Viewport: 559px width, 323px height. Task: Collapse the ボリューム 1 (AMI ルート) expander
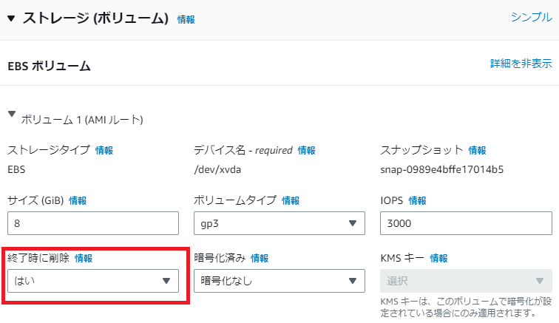12,114
